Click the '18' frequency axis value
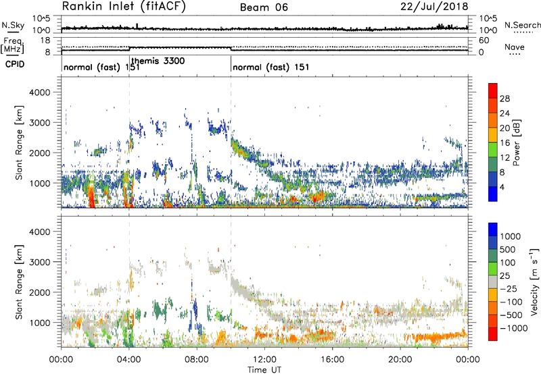This screenshot has width=541, height=374. [x=45, y=41]
